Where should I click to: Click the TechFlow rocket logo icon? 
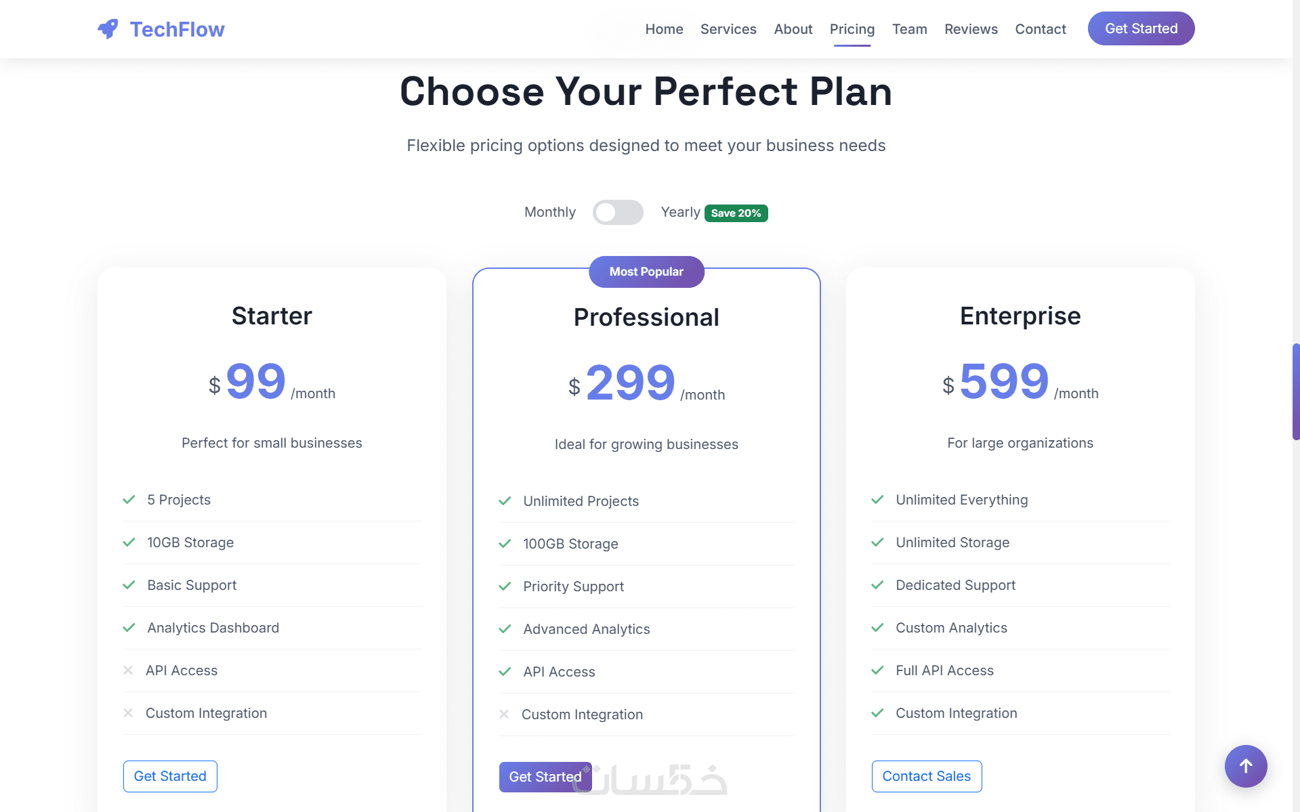point(108,29)
